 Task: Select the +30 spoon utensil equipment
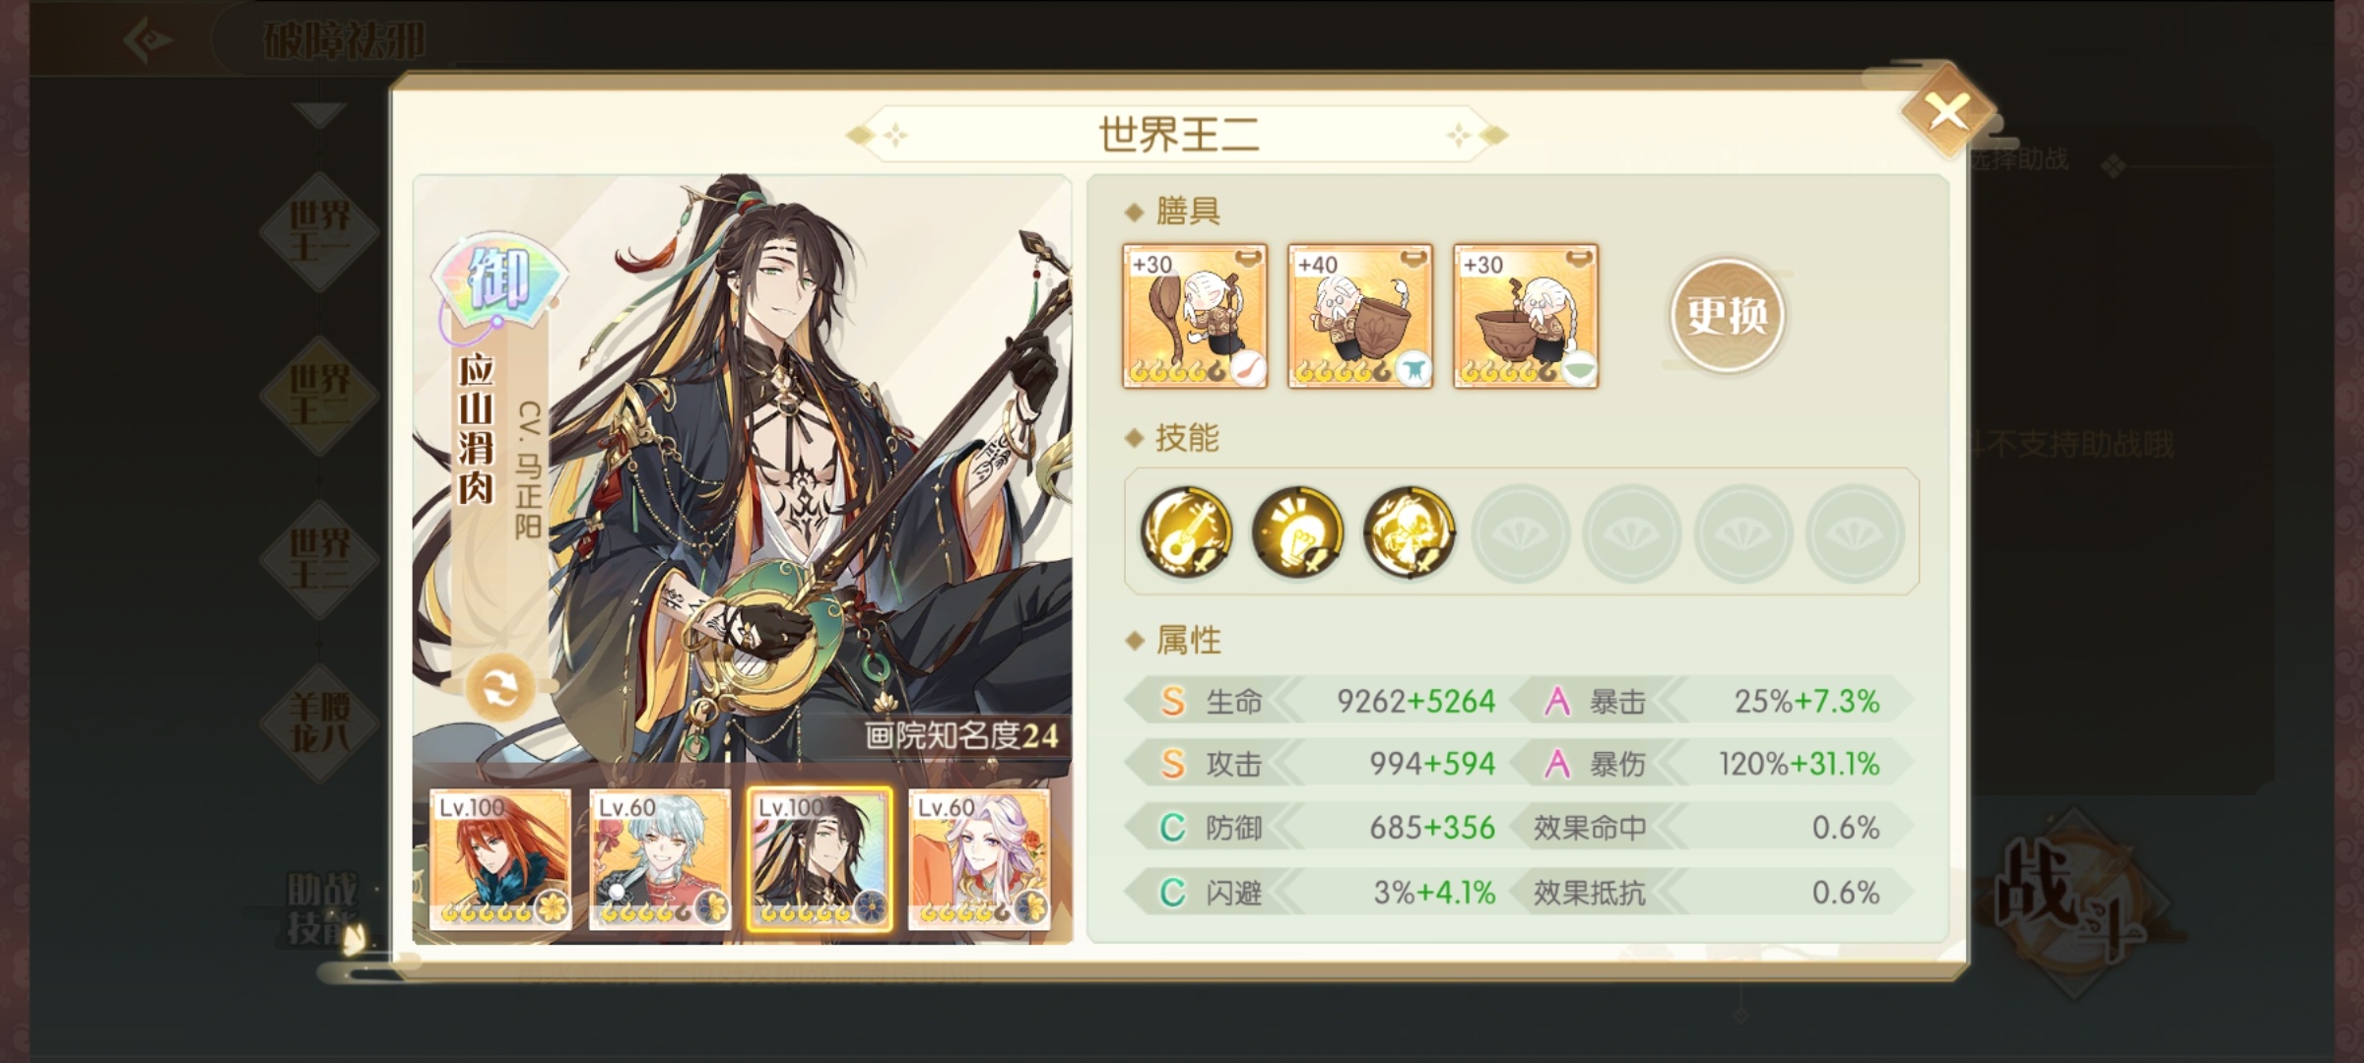(x=1195, y=316)
